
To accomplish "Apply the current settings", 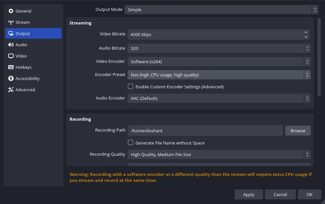I will [x=248, y=194].
